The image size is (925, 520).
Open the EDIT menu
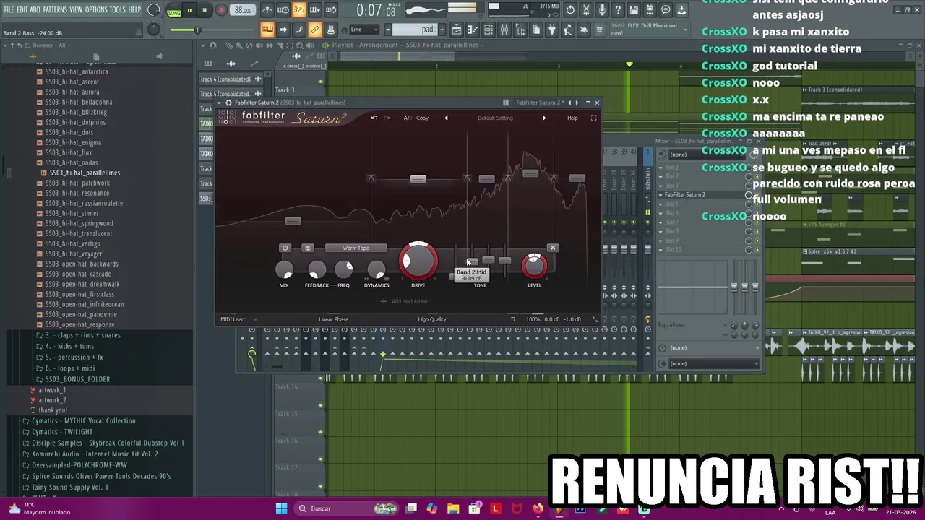(x=22, y=9)
